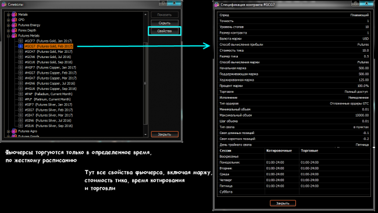Click the symbol icon beside #GCF7 Gold Jan 2017
Viewport: 378px width, 213px height.
point(20,41)
